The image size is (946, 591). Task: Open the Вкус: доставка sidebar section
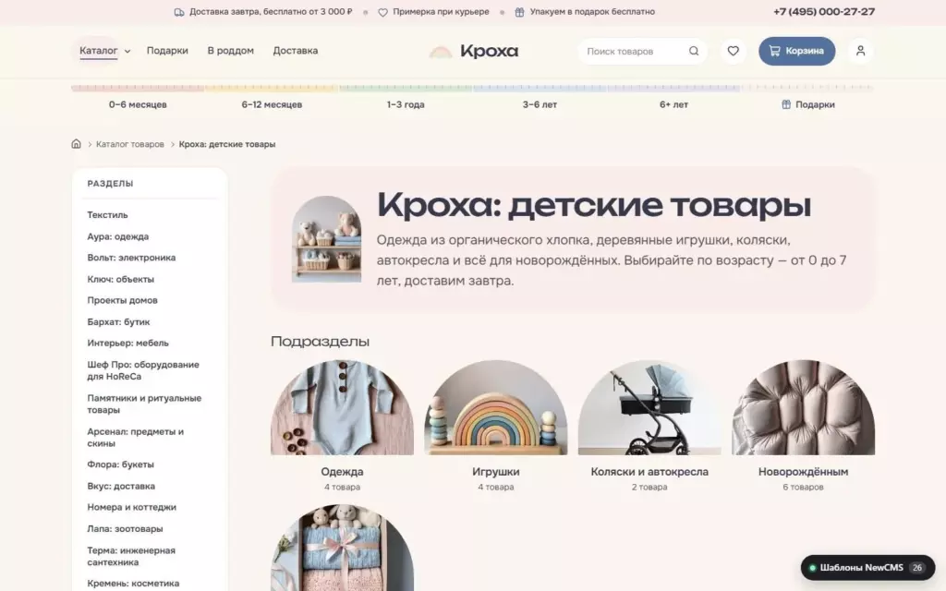(121, 486)
